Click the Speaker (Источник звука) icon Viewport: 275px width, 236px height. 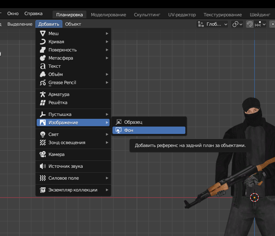click(42, 166)
